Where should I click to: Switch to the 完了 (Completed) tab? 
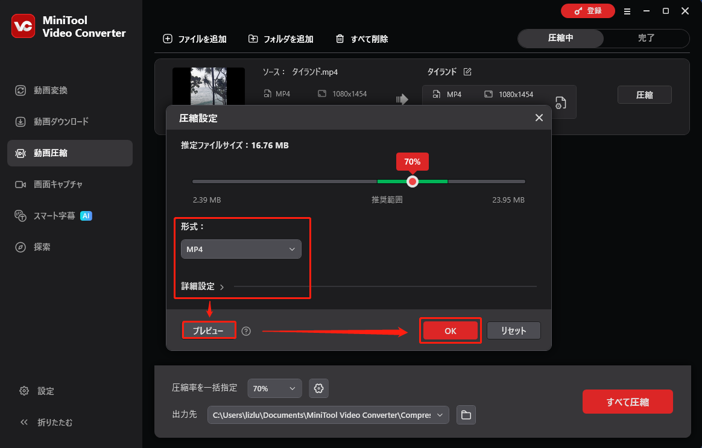[647, 38]
